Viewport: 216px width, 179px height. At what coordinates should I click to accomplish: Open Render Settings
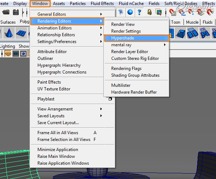(x=136, y=31)
